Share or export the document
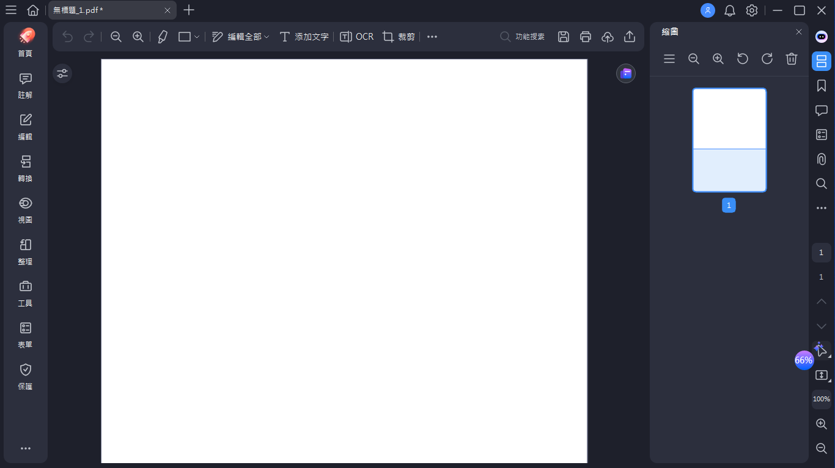Viewport: 835px width, 468px height. tap(630, 37)
